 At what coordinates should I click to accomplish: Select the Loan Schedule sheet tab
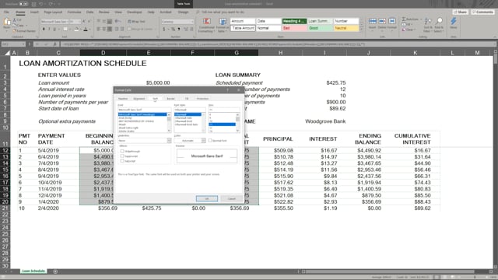point(33,271)
